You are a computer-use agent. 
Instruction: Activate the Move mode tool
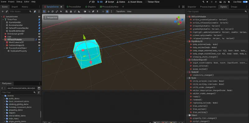tap(49, 12)
